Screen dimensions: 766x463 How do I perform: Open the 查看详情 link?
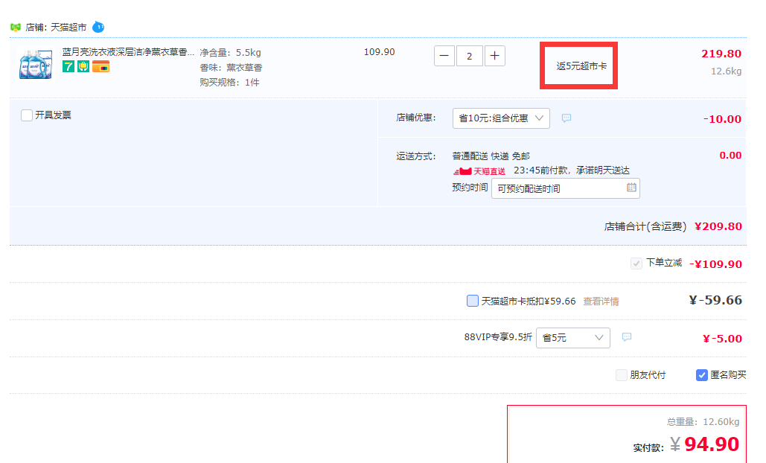pyautogui.click(x=601, y=301)
